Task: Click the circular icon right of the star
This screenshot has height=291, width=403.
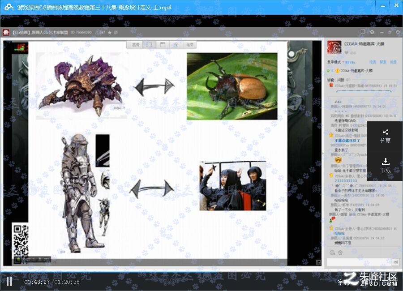Action: tap(116, 32)
